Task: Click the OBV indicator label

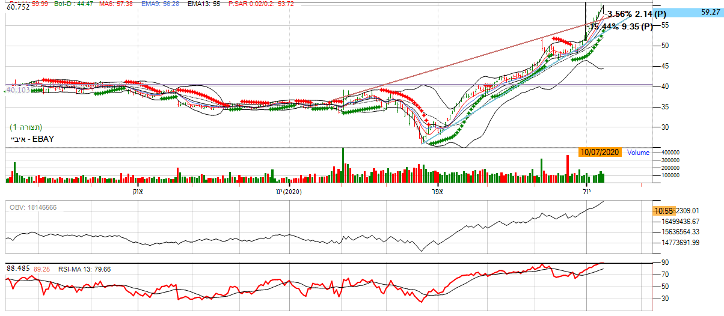Action: coord(34,207)
